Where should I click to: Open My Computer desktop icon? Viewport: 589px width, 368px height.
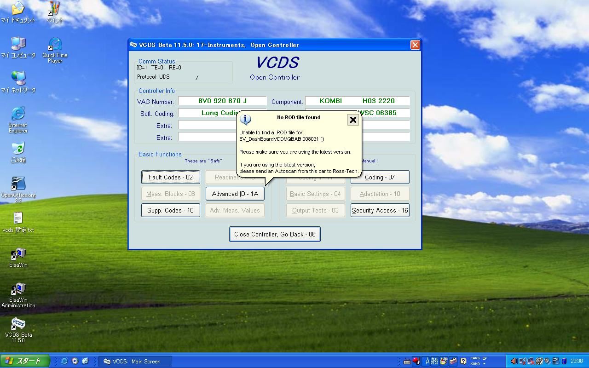[18, 47]
